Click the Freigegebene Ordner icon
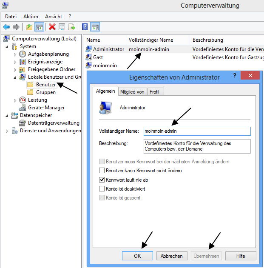 tap(22, 70)
